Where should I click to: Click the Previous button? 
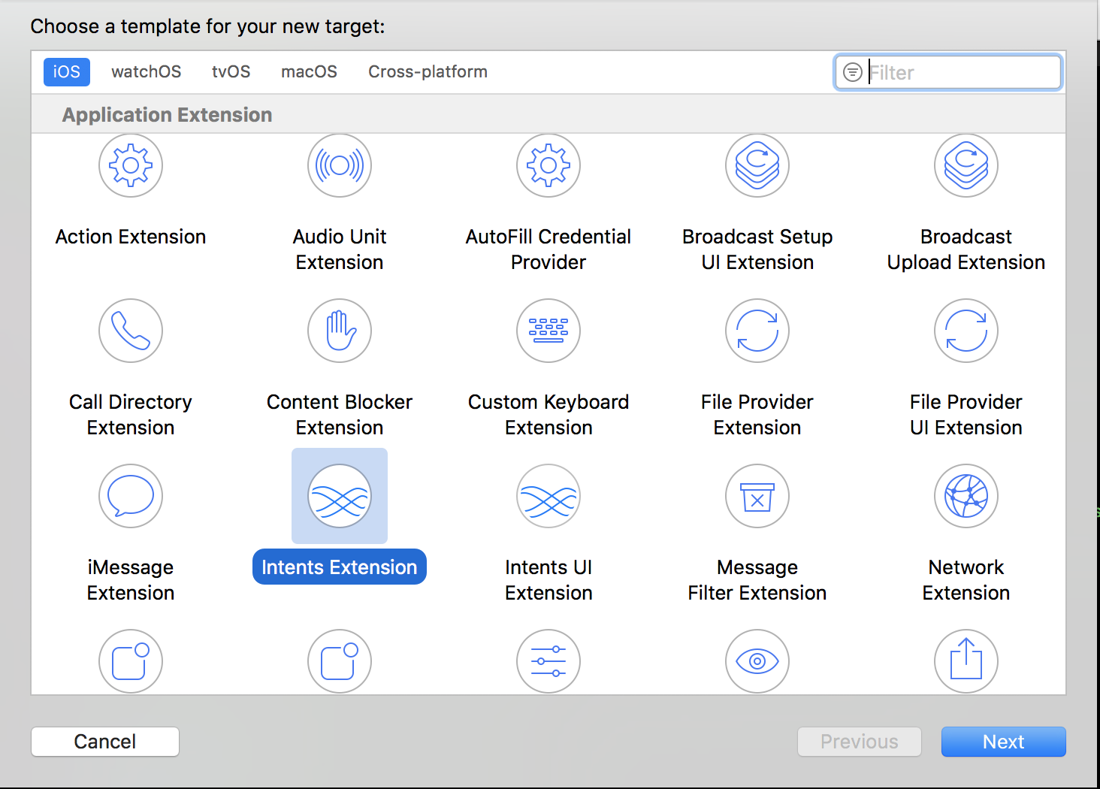coord(860,742)
